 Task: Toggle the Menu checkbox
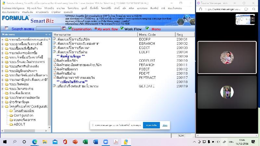coord(147,29)
